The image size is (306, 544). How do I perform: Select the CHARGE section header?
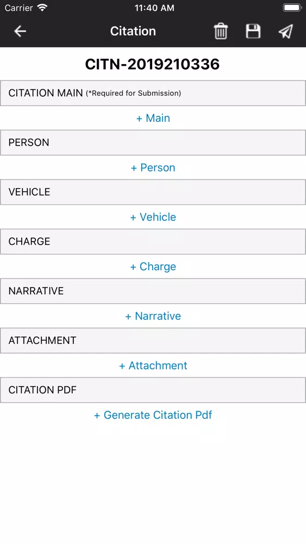tap(153, 242)
